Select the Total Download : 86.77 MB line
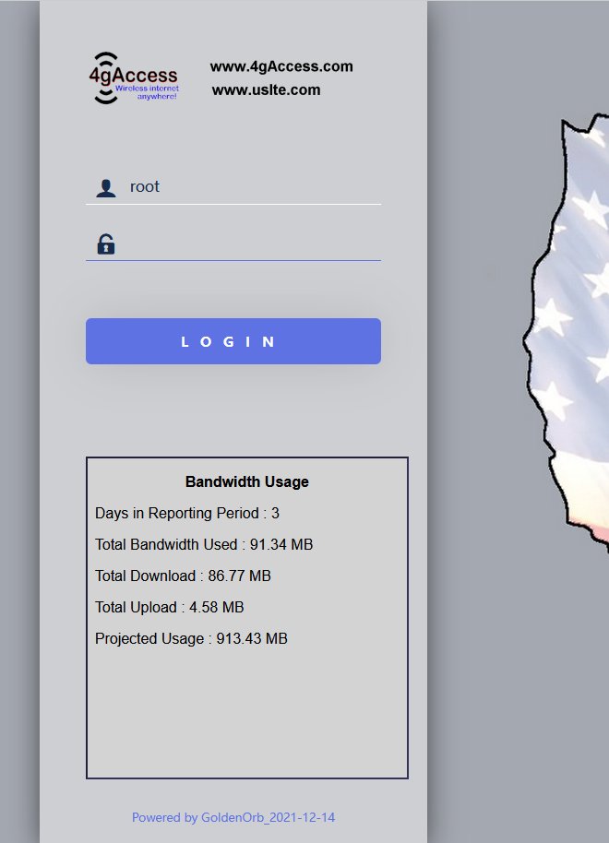The width and height of the screenshot is (609, 843). pos(183,576)
